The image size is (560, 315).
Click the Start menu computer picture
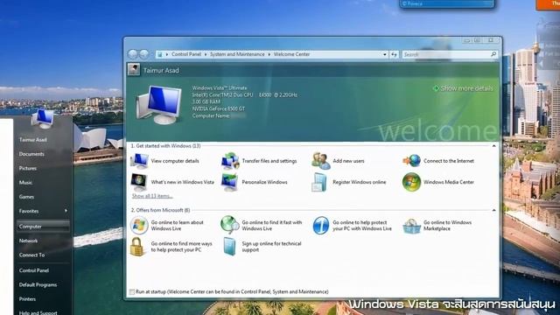pyautogui.click(x=43, y=118)
